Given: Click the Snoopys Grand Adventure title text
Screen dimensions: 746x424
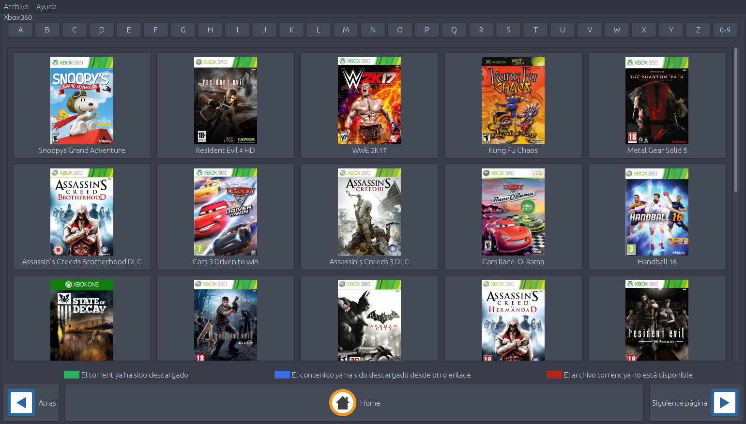Looking at the screenshot, I should point(82,151).
